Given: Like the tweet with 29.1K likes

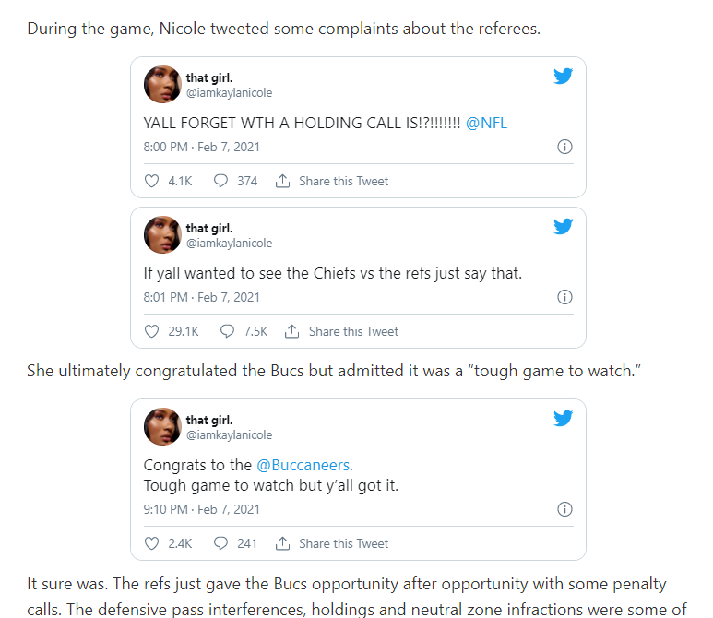Looking at the screenshot, I should [x=152, y=331].
